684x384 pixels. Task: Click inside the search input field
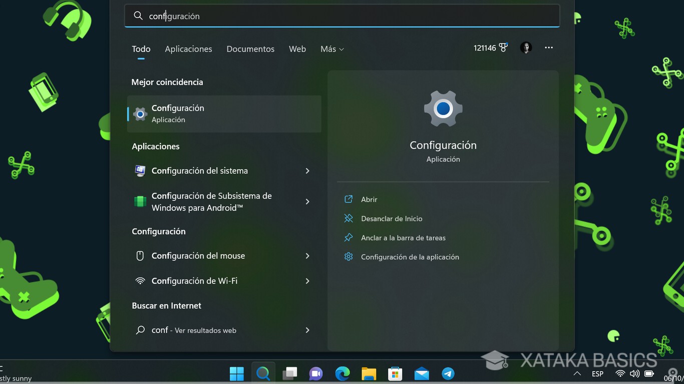342,15
